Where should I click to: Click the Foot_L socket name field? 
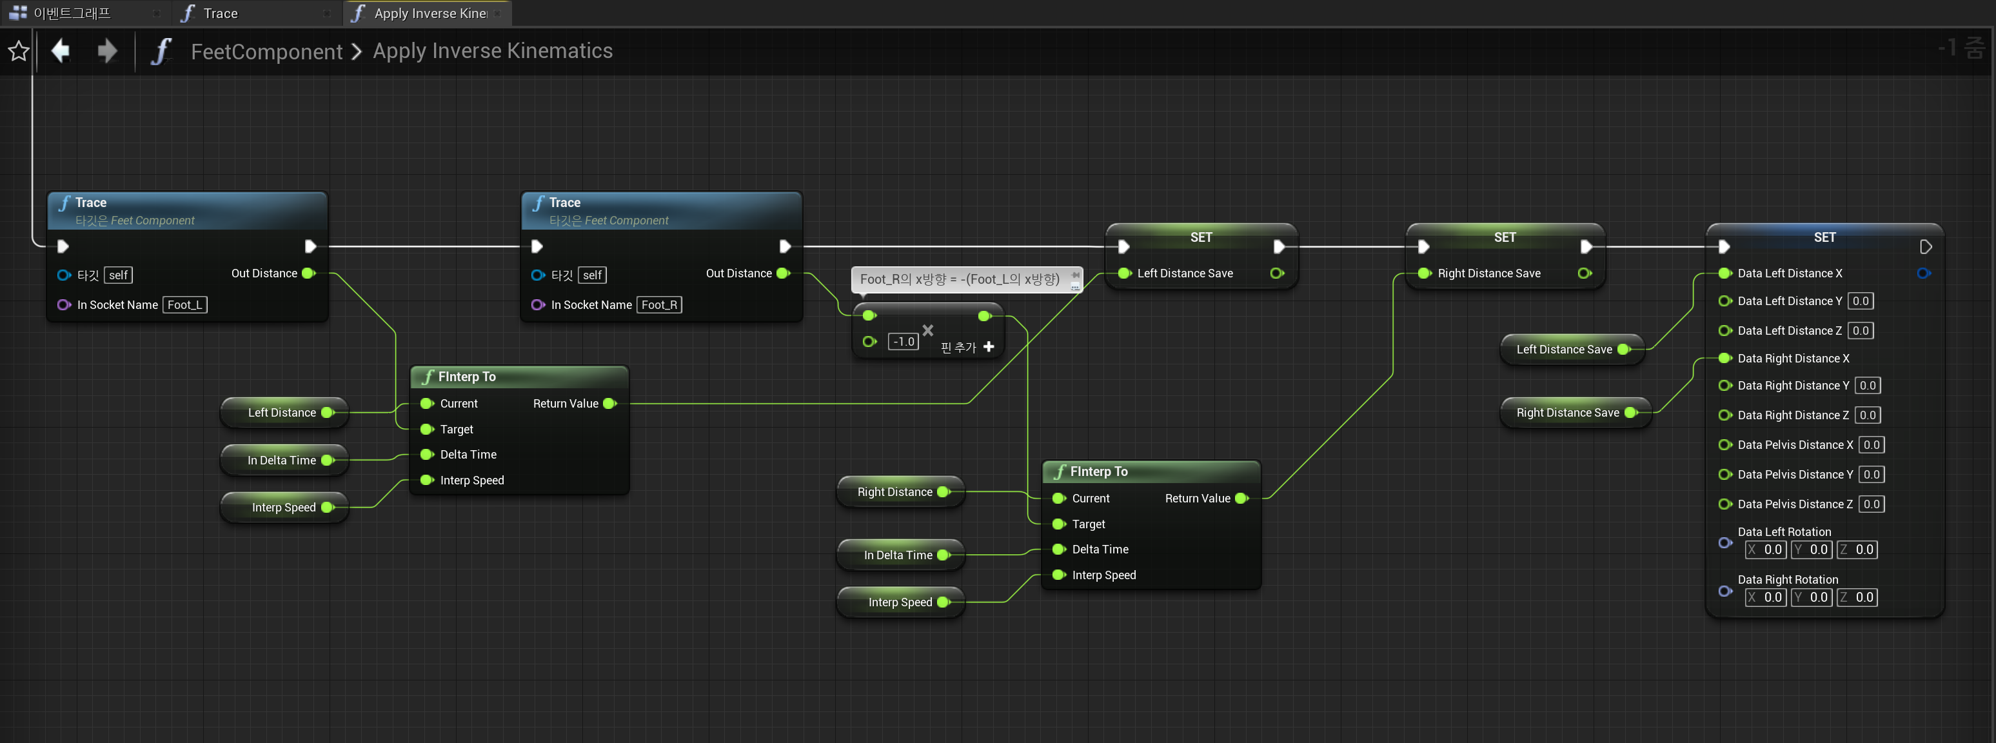[184, 305]
